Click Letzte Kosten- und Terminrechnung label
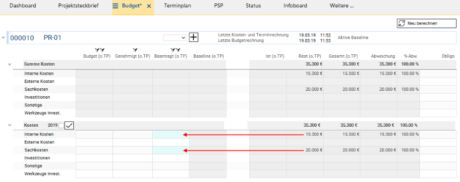Image resolution: width=460 pixels, height=182 pixels. point(253,35)
